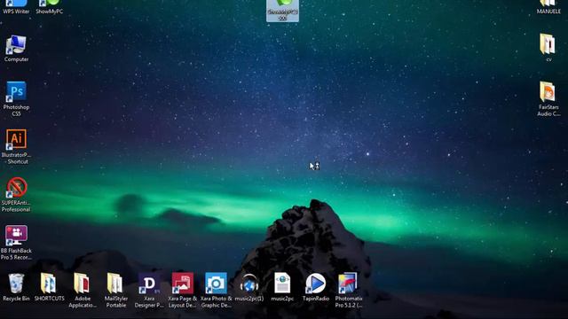Open the WPS Writer desktop shortcut
This screenshot has width=568, height=319.
coord(16,7)
